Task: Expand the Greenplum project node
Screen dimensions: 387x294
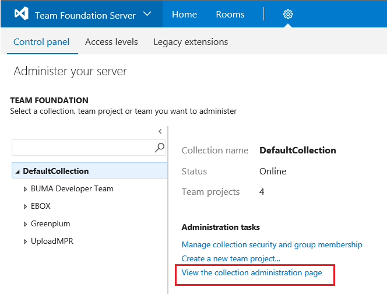Action: point(25,224)
